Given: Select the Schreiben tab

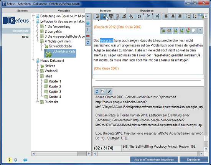Looking at the screenshot, I should coord(105,11).
